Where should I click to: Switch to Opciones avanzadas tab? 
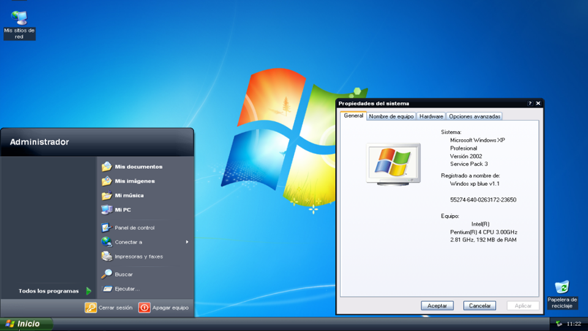pyautogui.click(x=474, y=116)
